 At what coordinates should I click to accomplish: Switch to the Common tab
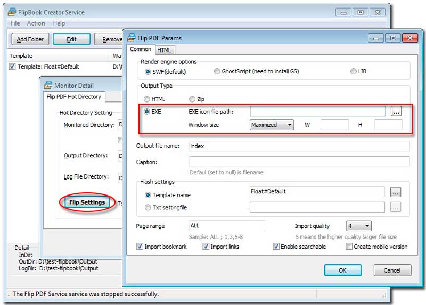click(x=141, y=49)
